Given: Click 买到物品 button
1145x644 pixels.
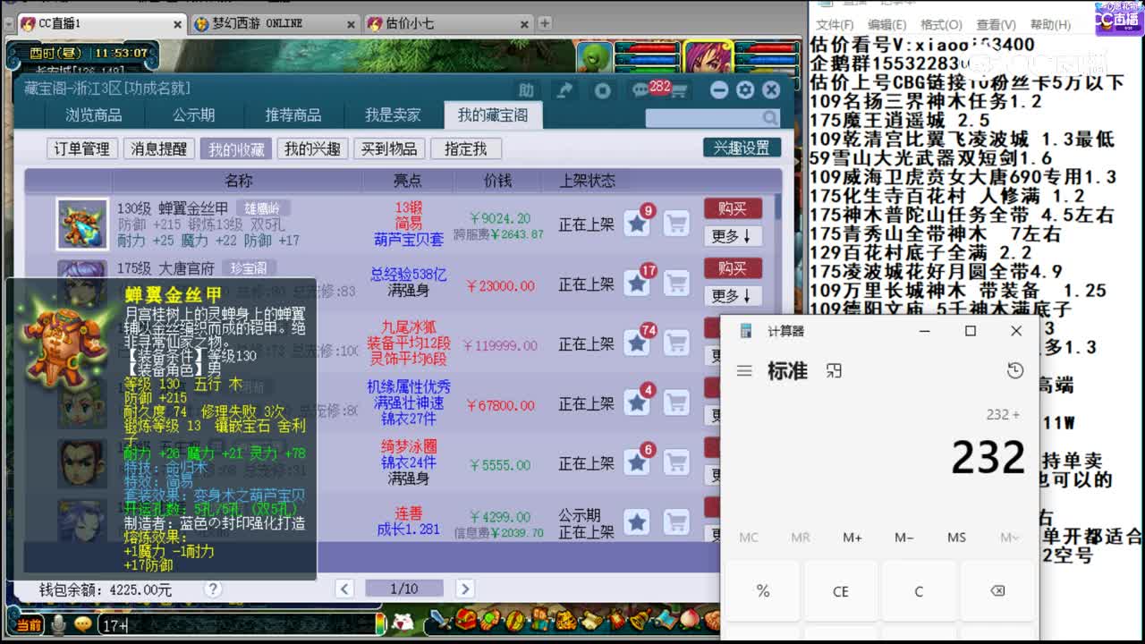Looking at the screenshot, I should point(389,149).
